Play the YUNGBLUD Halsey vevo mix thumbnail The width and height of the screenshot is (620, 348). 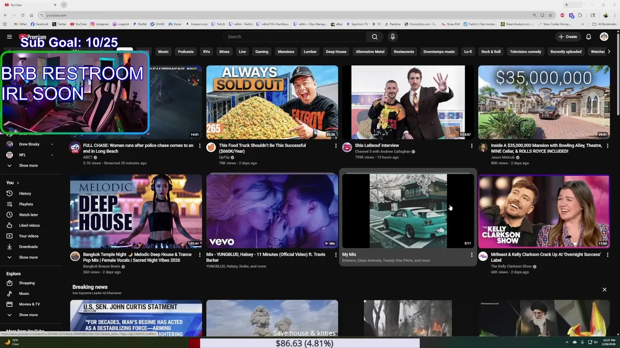click(x=272, y=211)
